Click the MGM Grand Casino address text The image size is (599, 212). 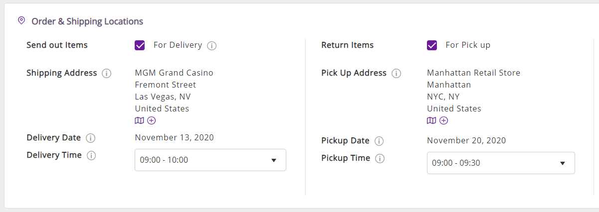174,73
